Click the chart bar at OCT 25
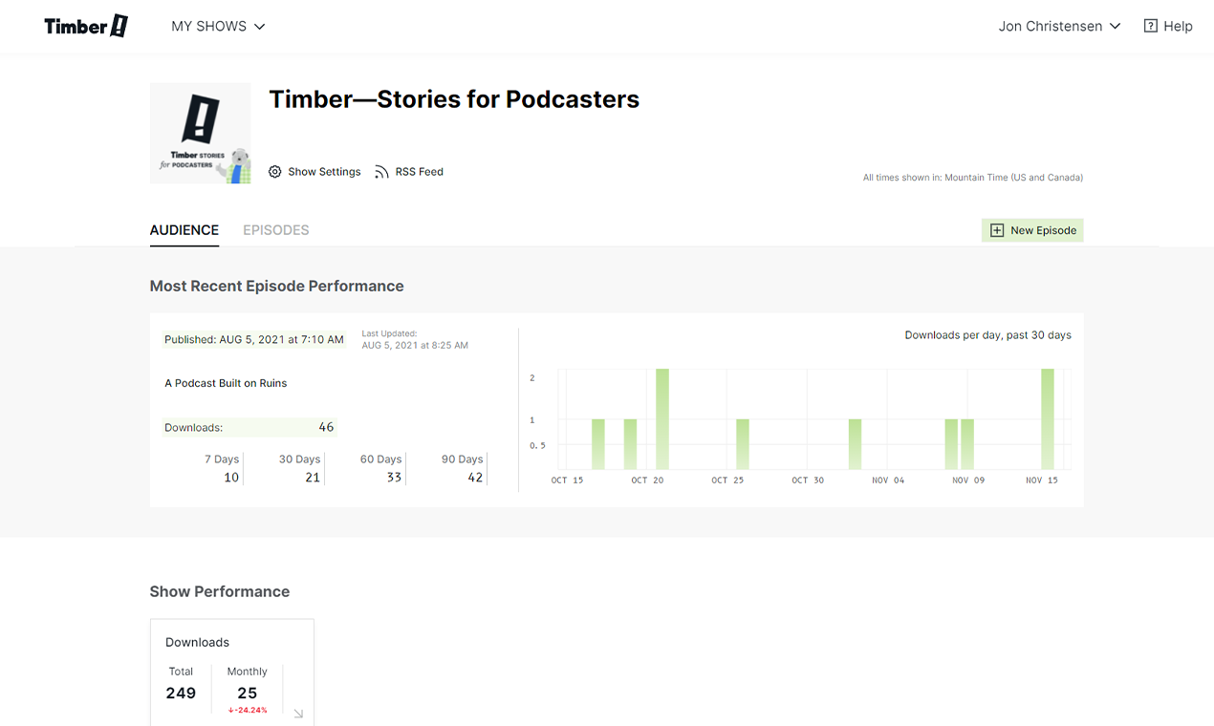The image size is (1214, 726). coord(743,444)
